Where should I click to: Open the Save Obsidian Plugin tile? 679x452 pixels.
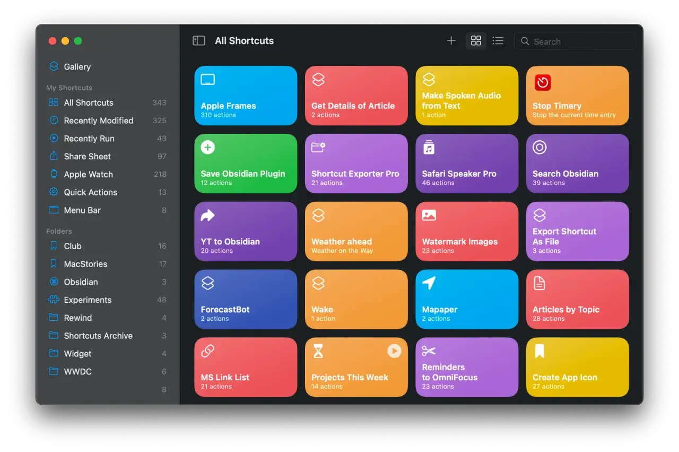(x=246, y=164)
